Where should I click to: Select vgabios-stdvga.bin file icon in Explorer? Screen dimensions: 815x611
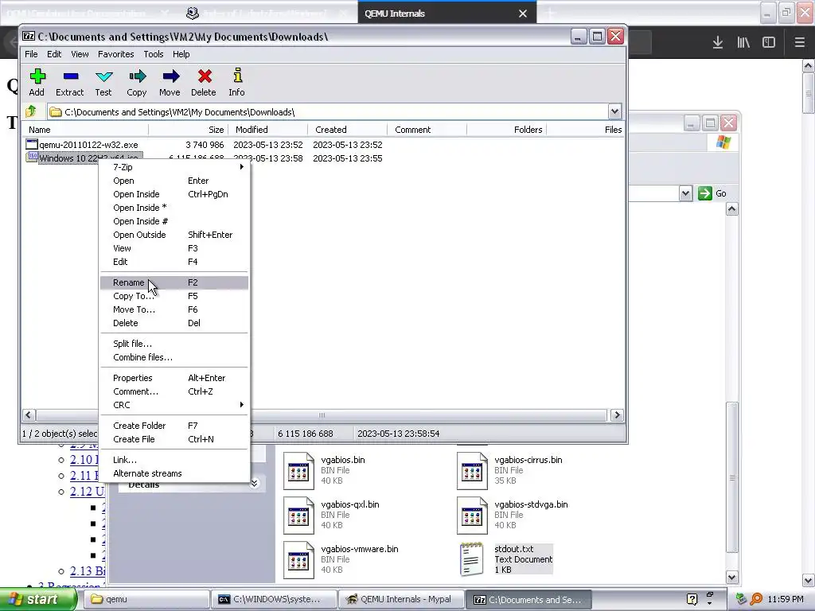[472, 516]
